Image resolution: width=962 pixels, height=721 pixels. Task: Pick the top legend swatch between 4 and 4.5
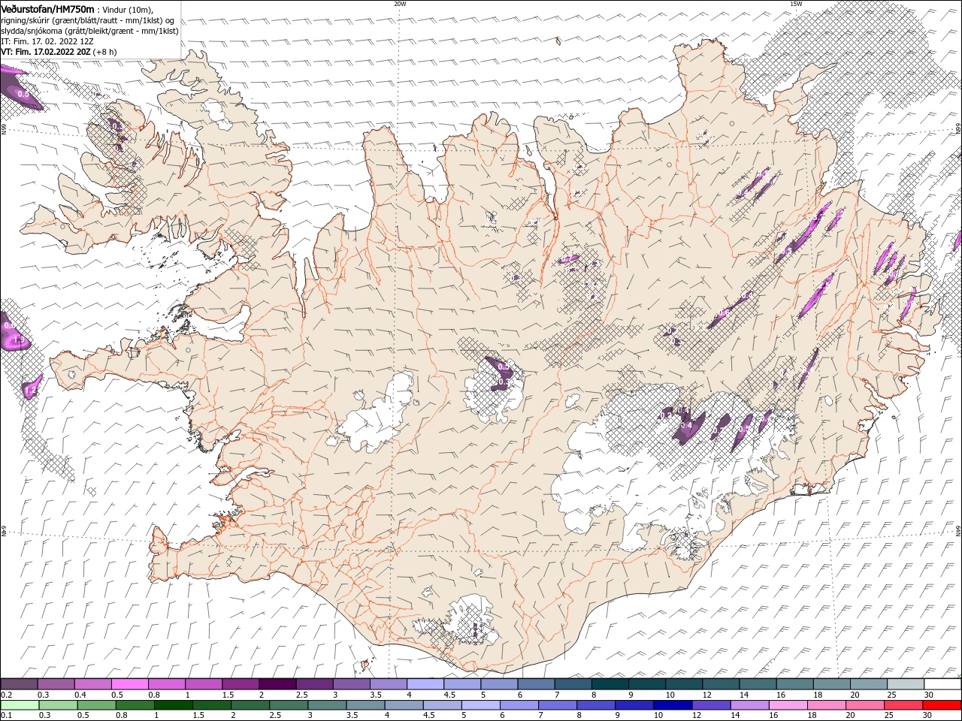pyautogui.click(x=425, y=684)
